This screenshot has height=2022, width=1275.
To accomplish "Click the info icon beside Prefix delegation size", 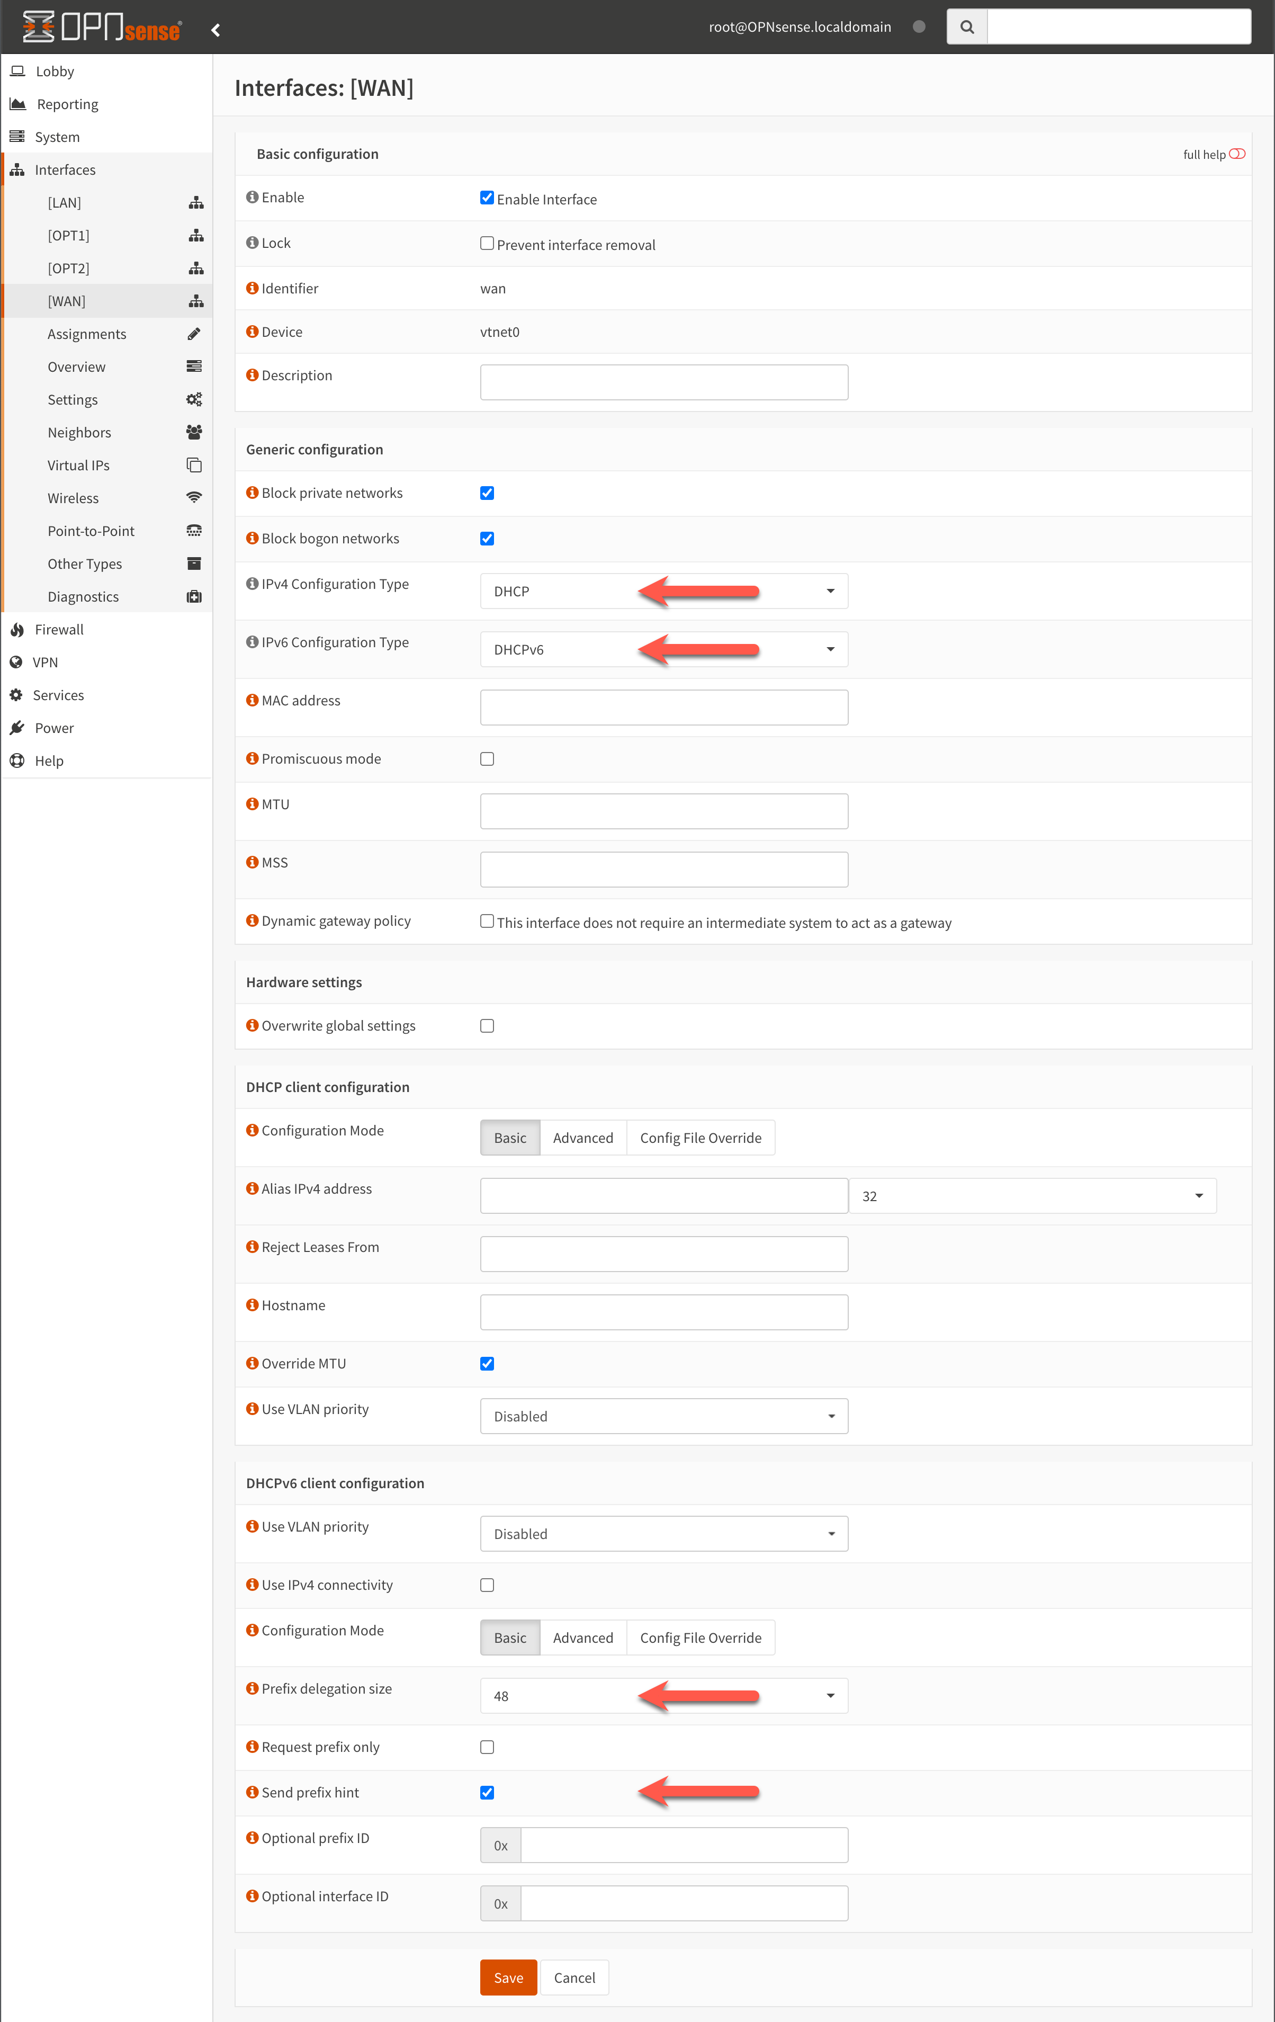I will tap(252, 1688).
